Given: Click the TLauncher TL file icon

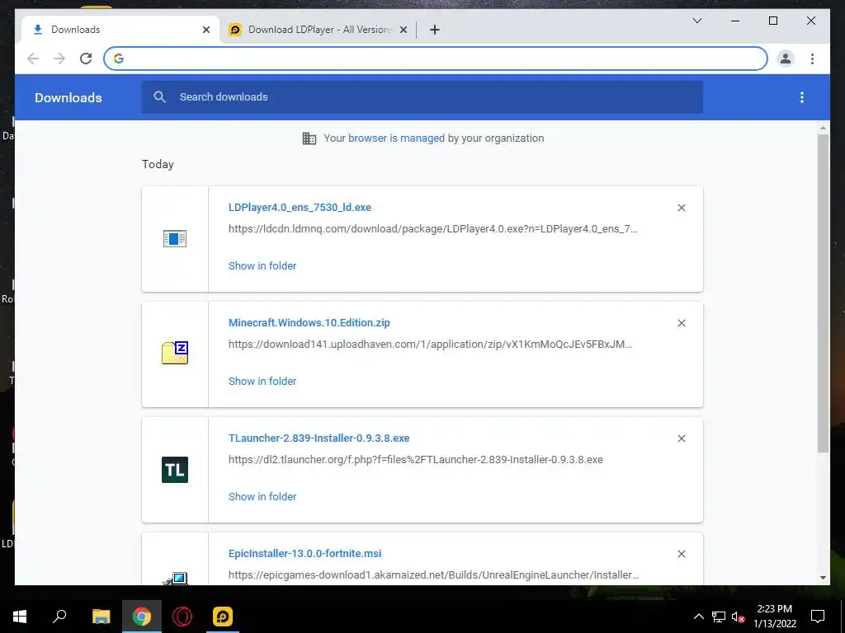Looking at the screenshot, I should coord(175,469).
